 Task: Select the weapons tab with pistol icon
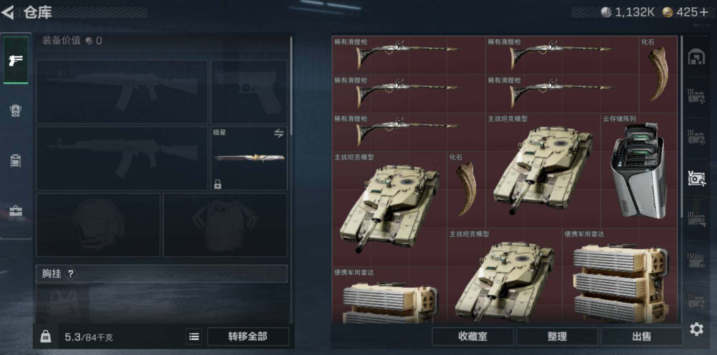[16, 59]
